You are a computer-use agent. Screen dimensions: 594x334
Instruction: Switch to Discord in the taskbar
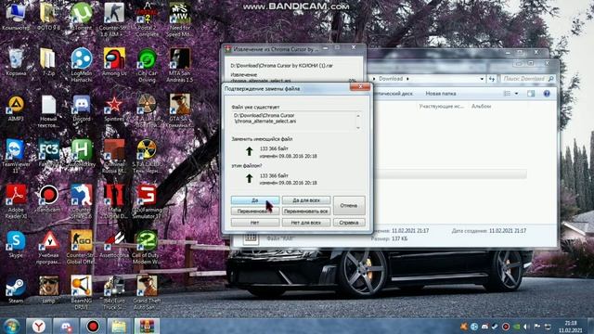point(66,326)
